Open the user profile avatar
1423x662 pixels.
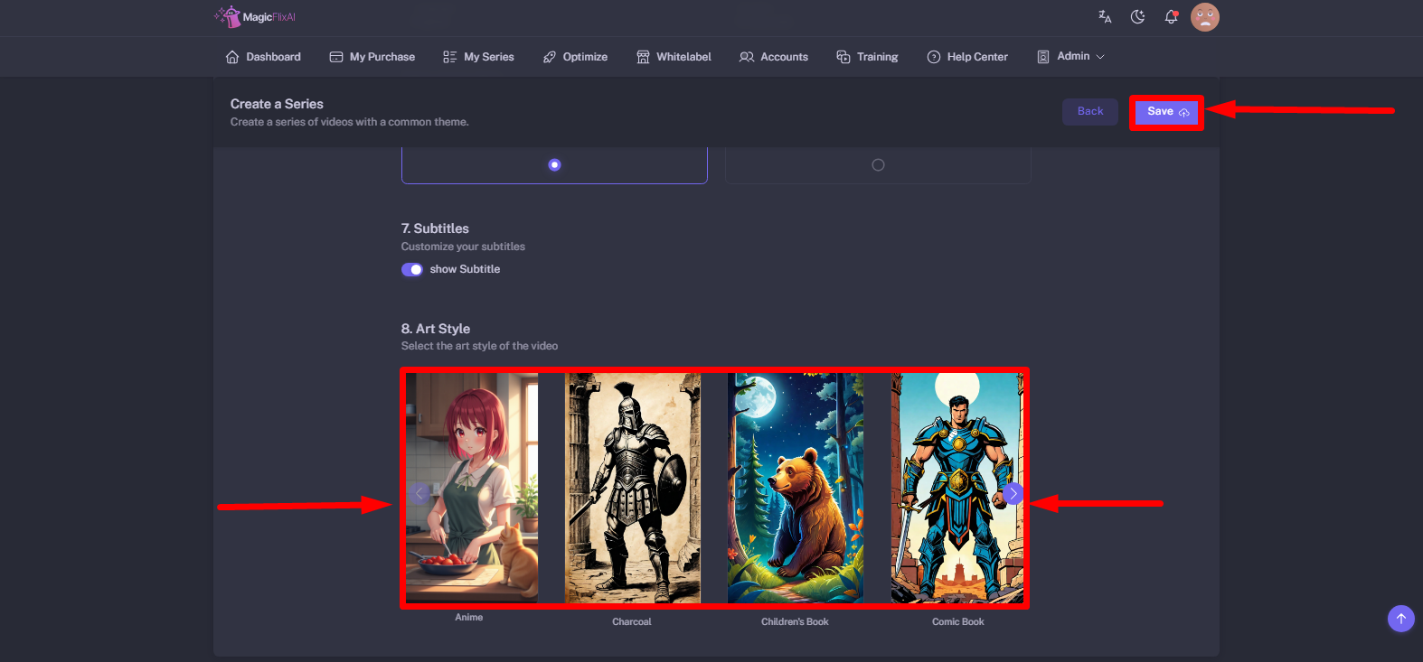[1204, 17]
